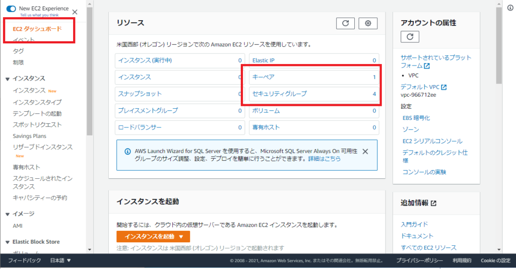The width and height of the screenshot is (516, 269).
Task: Open テンプレートの起動 in sidebar
Action: pos(37,113)
